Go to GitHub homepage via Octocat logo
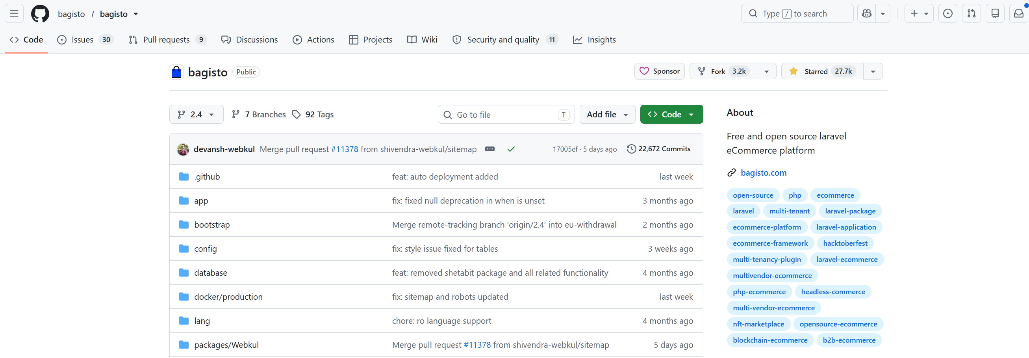The image size is (1029, 358). coord(40,13)
